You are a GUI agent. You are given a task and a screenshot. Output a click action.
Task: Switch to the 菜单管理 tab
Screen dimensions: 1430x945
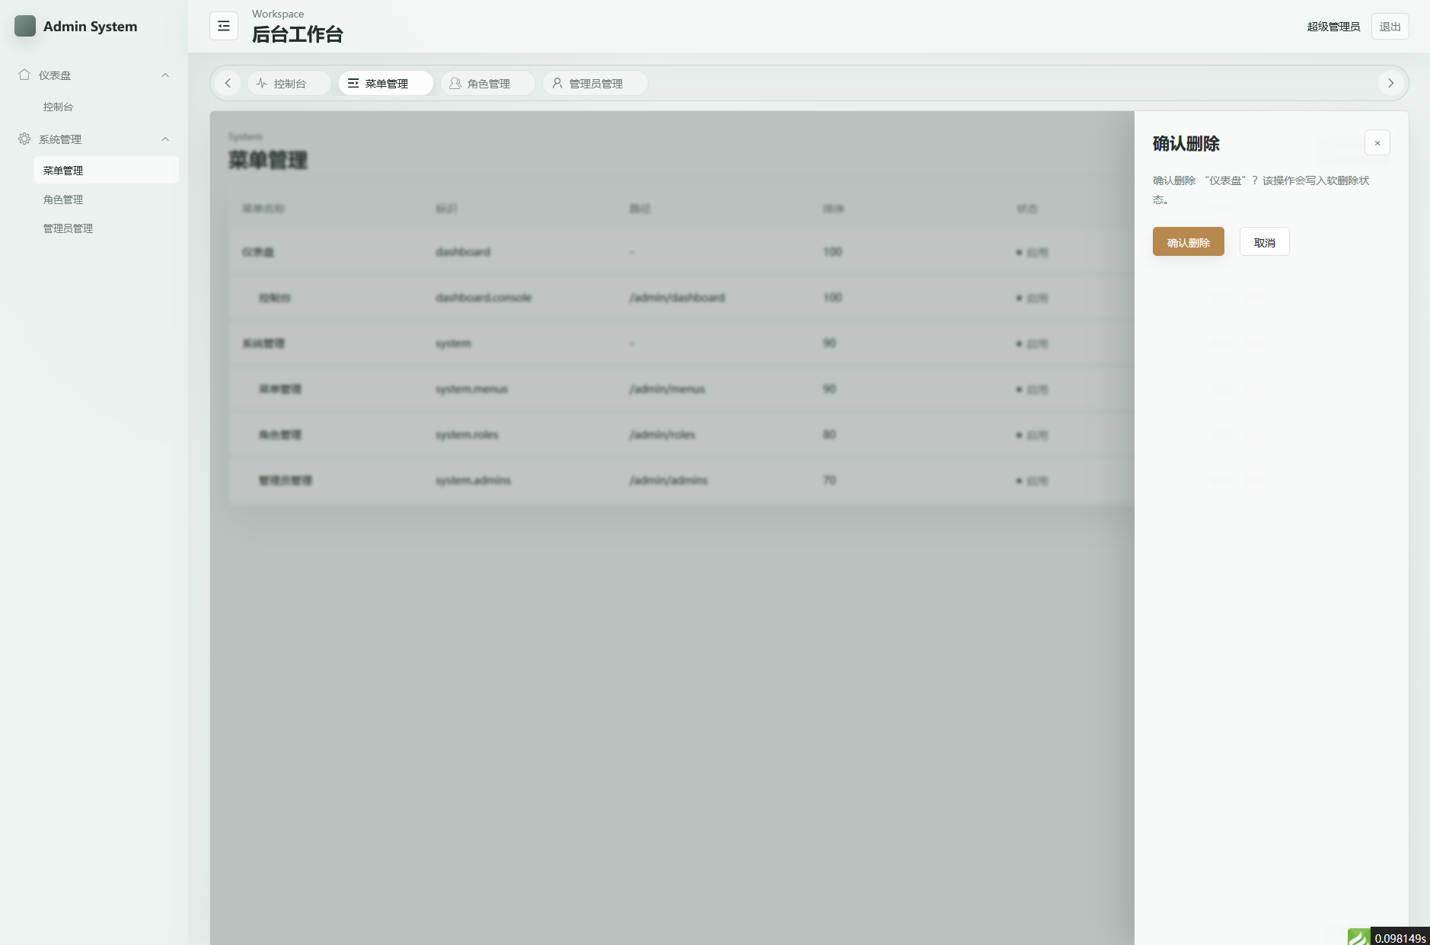[386, 83]
